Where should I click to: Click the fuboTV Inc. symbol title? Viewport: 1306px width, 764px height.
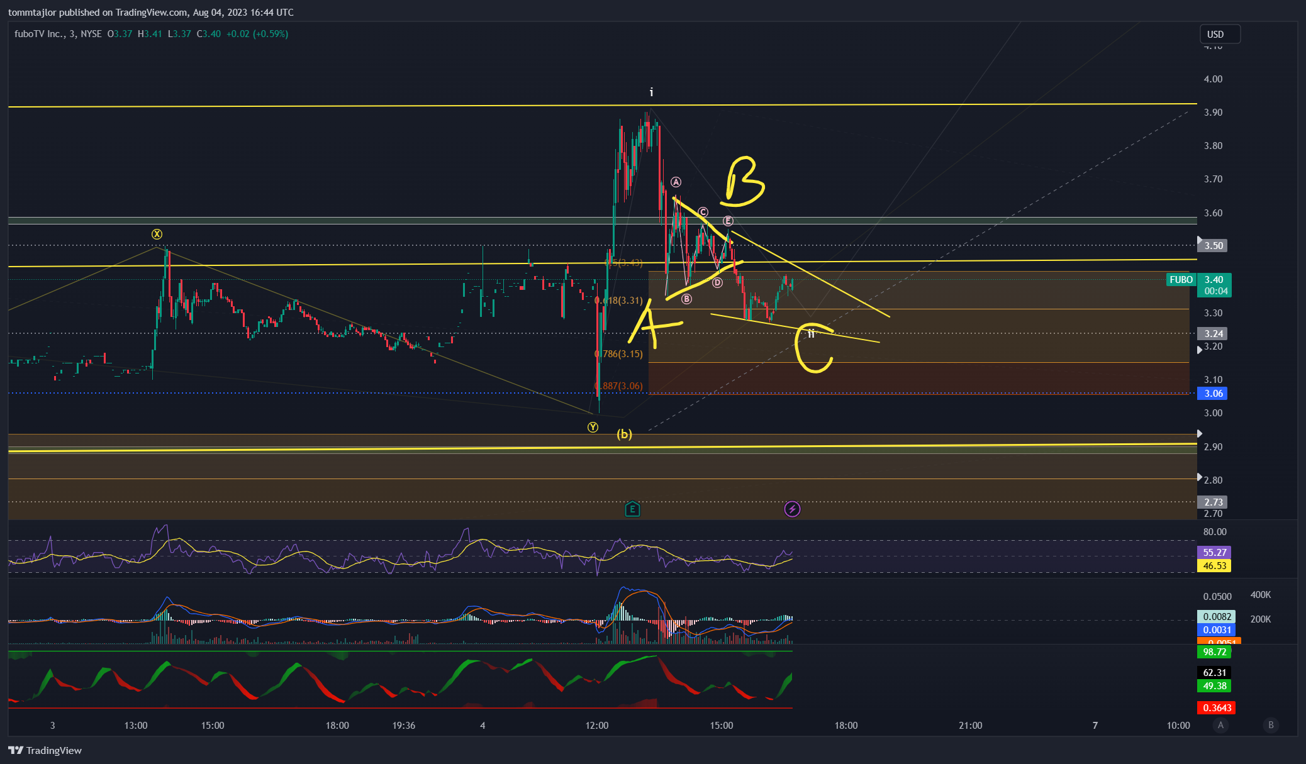(39, 34)
